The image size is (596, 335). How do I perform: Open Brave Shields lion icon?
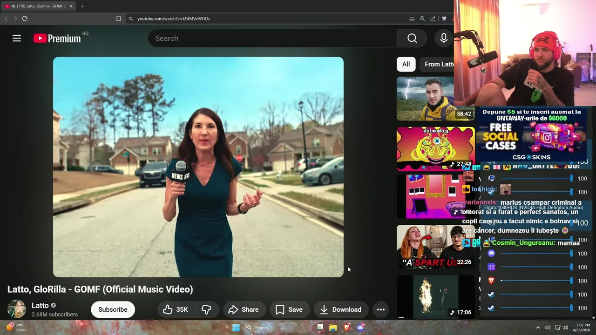[444, 19]
